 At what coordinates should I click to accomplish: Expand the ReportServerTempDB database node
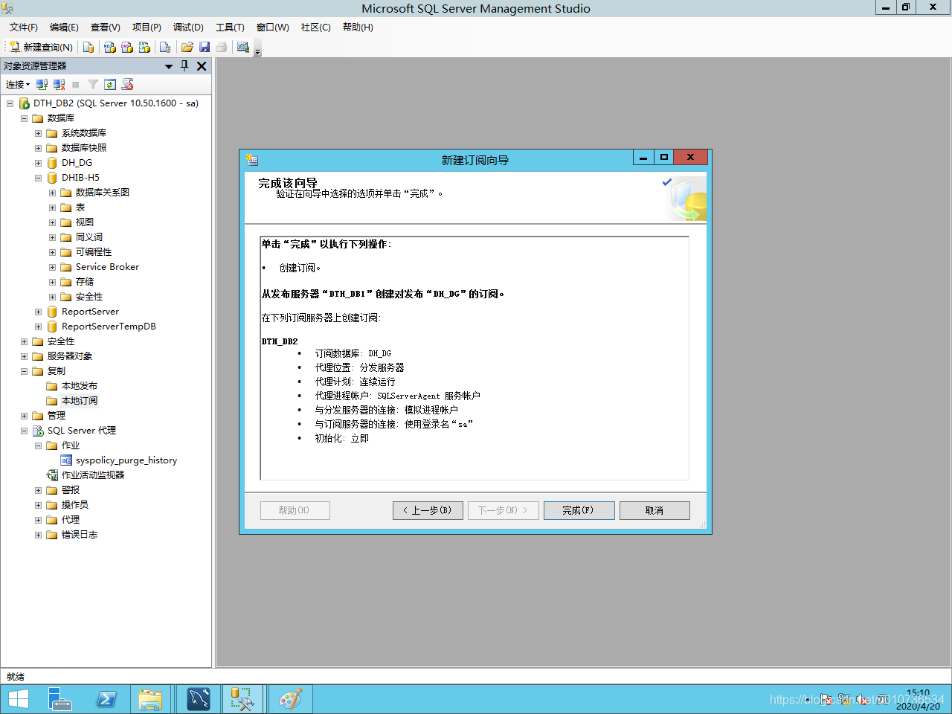(38, 327)
